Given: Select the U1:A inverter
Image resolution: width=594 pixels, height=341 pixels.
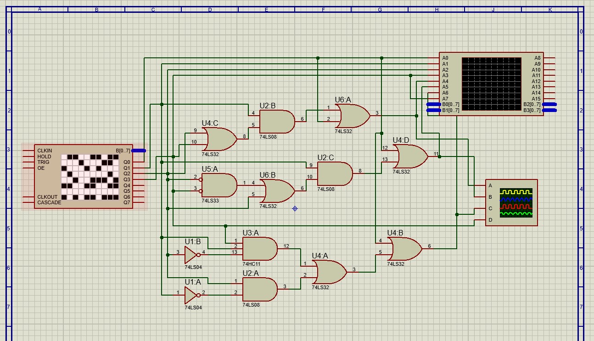Looking at the screenshot, I should click(193, 295).
